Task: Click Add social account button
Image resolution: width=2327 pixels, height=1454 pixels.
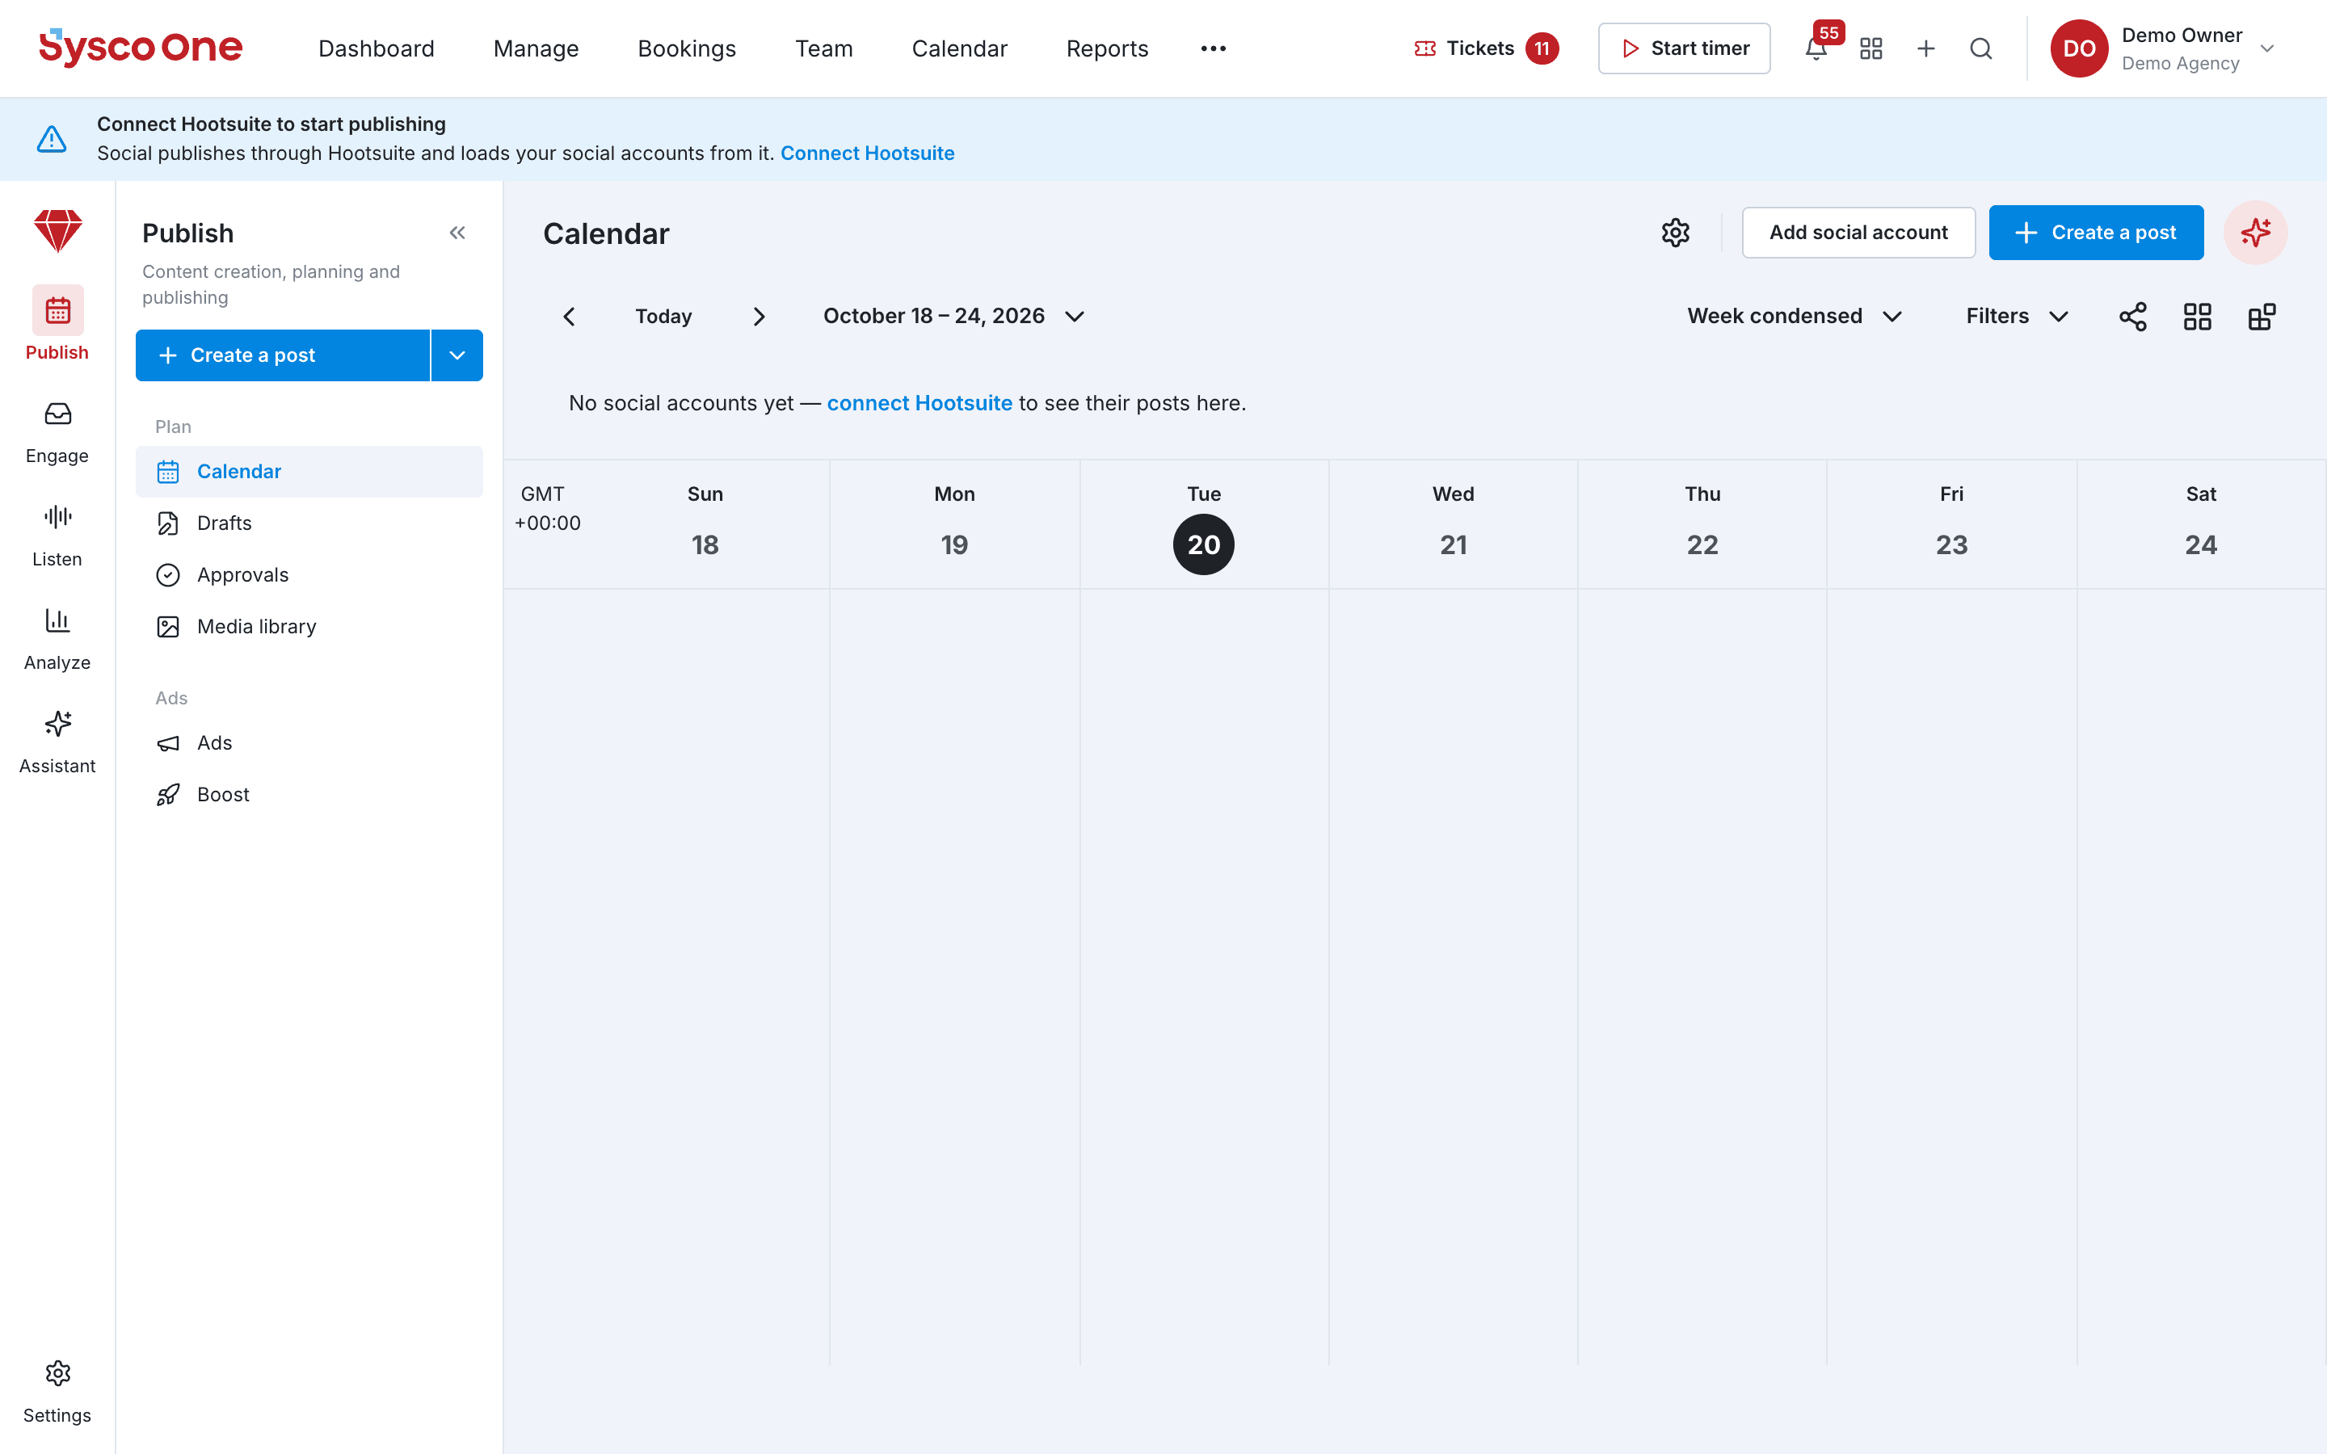Action: (x=1858, y=233)
